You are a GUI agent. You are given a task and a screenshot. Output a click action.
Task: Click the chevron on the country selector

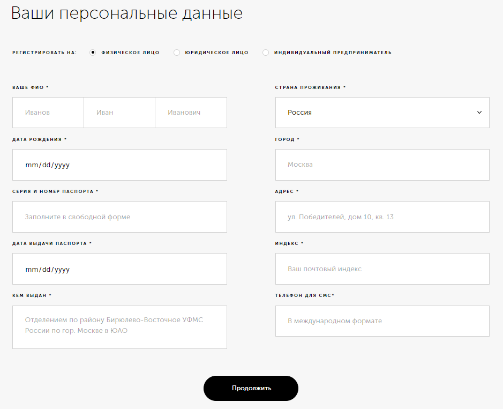pyautogui.click(x=479, y=112)
